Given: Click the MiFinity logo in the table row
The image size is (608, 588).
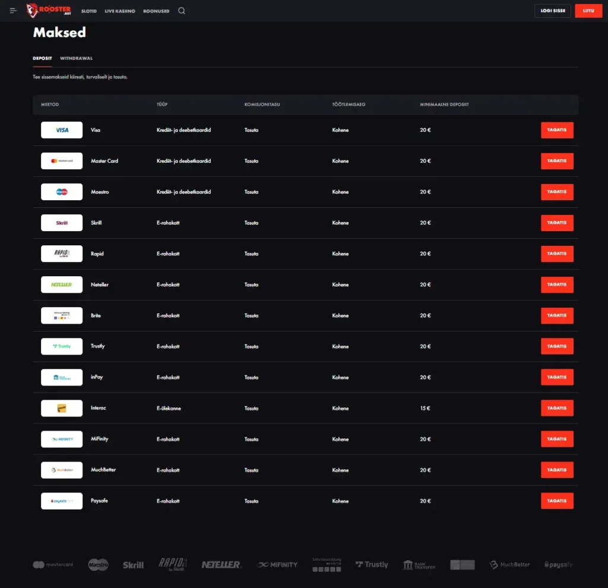Looking at the screenshot, I should pos(62,439).
